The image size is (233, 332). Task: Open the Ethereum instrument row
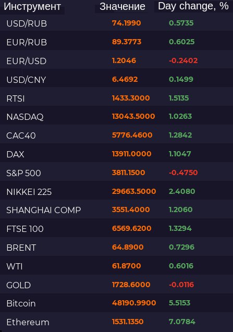(117, 322)
